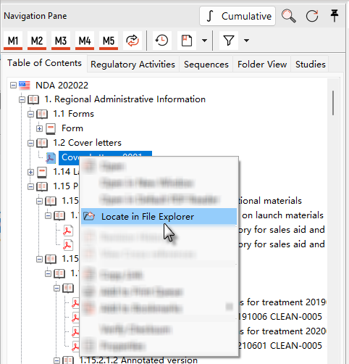Click the bookmark document icon
The width and height of the screenshot is (349, 364).
coord(187,41)
